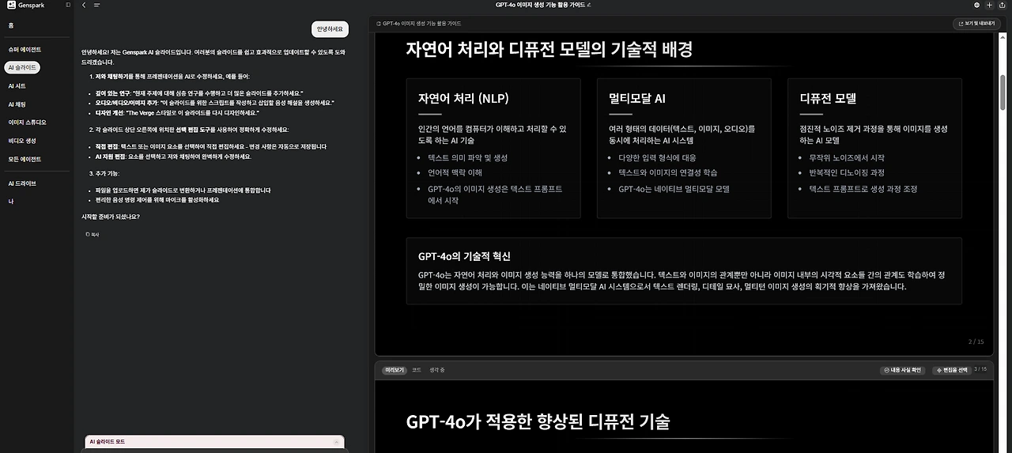Open the 나 profile entry

coord(10,201)
